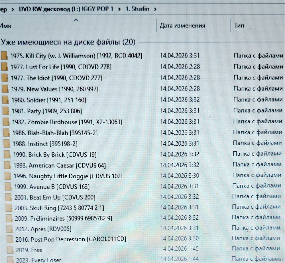Sort by Дата изменения column header
Image resolution: width=285 pixels, height=263 pixels.
pos(182,26)
